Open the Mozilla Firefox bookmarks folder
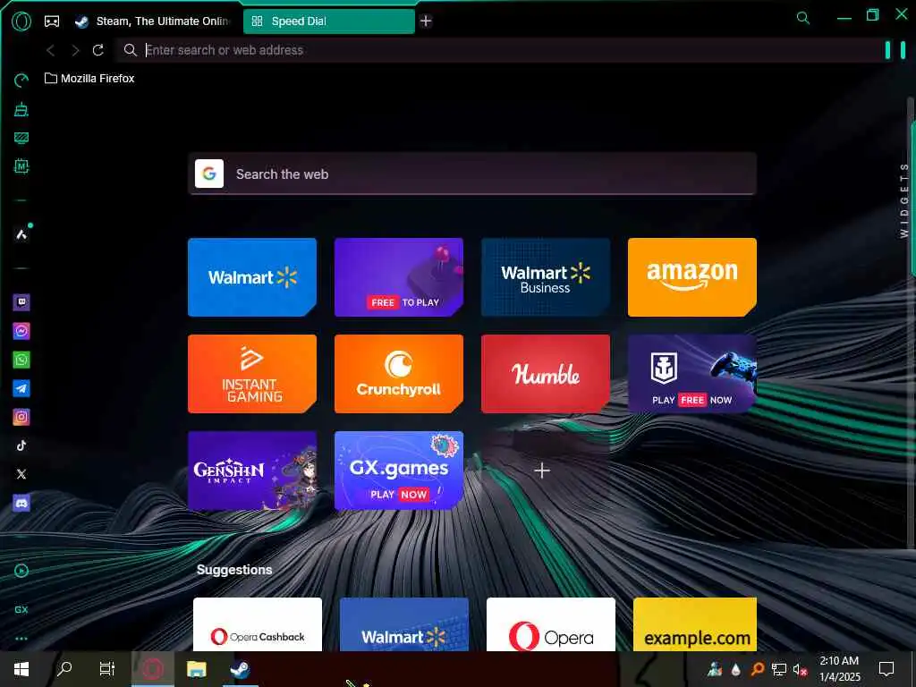This screenshot has width=916, height=687. 89,79
